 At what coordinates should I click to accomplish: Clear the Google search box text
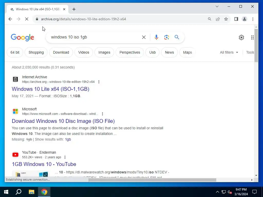click(x=144, y=37)
